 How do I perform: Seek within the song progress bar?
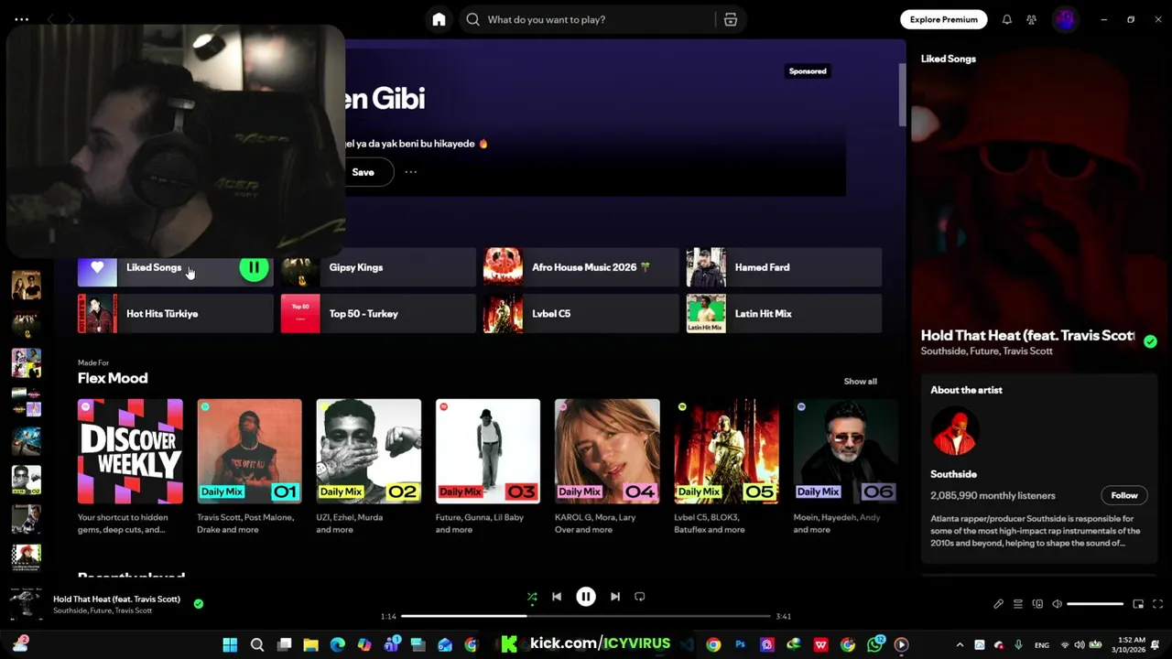coord(586,616)
